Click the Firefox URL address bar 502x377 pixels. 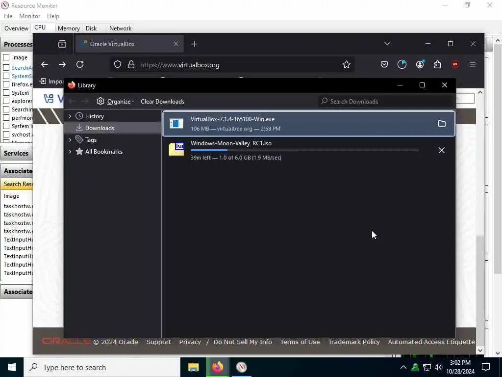pyautogui.click(x=233, y=64)
